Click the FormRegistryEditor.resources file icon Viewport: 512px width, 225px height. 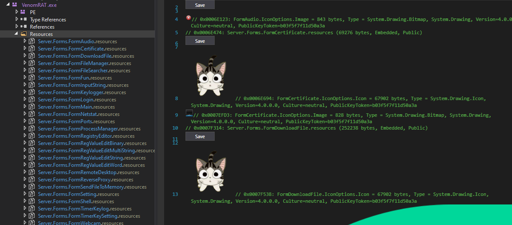pos(32,136)
